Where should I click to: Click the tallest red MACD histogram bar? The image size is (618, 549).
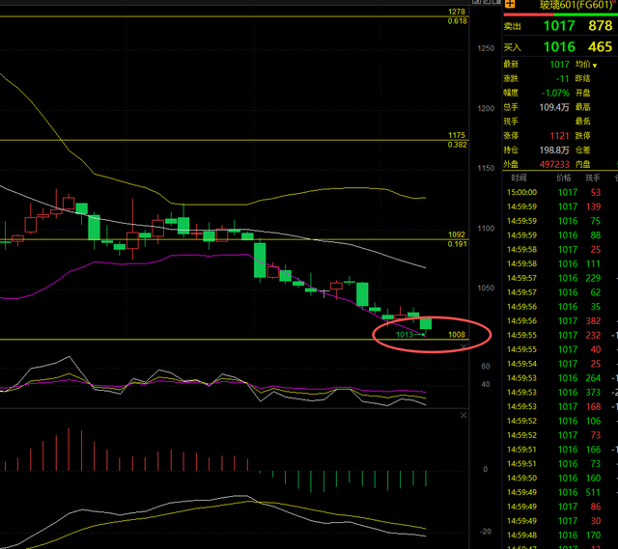point(69,450)
